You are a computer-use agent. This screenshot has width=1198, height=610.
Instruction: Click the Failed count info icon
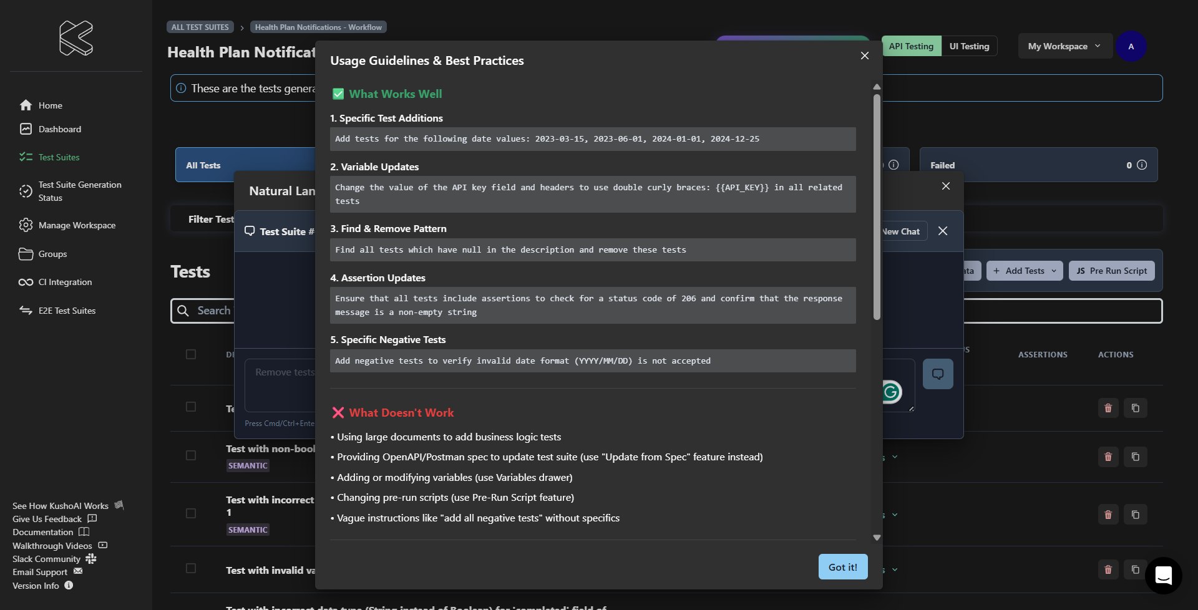click(x=1142, y=165)
